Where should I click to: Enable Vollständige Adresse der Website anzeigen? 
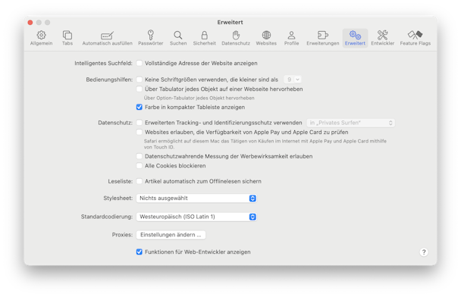[140, 63]
